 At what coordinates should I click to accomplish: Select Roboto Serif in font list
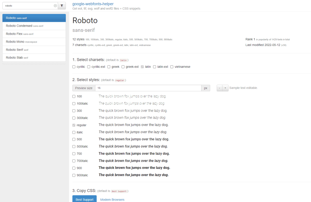[34, 50]
